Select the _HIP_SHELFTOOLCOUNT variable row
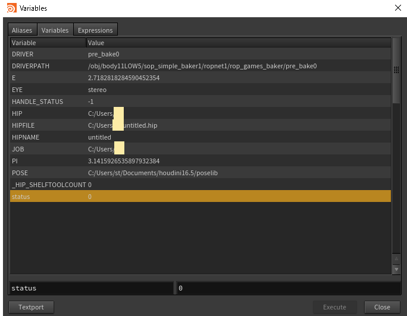Screen dimensions: 407x316 click(x=201, y=185)
